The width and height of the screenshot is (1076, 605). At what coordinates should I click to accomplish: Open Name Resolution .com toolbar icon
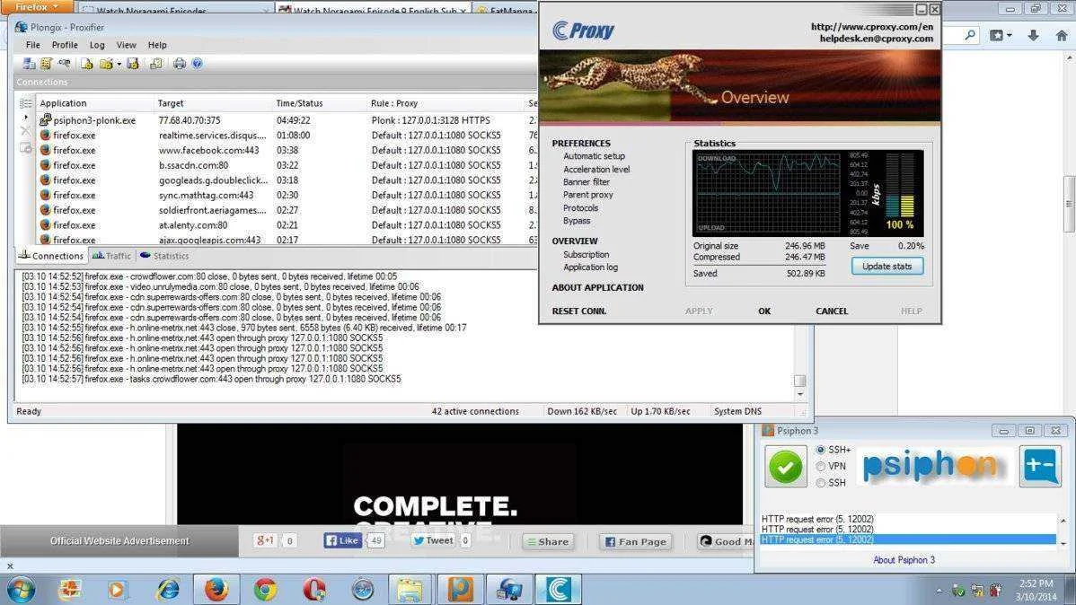pos(64,64)
